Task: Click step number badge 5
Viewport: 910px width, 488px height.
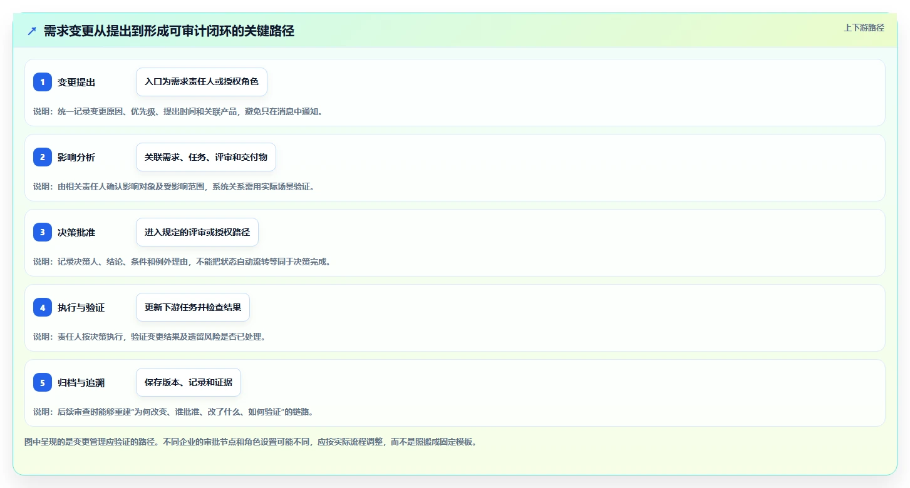Action: [43, 382]
